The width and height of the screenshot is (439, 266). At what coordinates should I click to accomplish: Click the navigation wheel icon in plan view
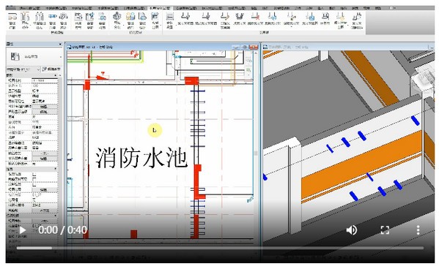(248, 59)
